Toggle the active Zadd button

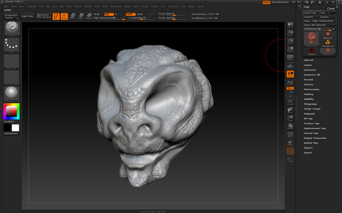click(130, 14)
